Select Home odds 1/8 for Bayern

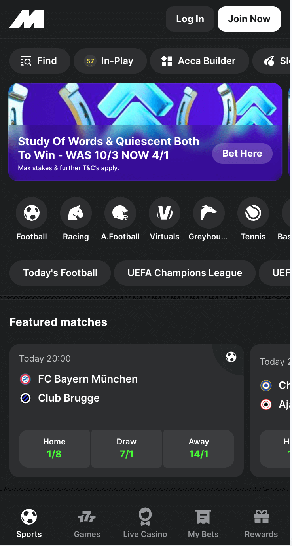click(55, 448)
